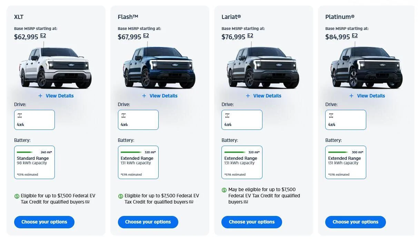Open the E52 footnote on Lariat tax credit
Viewport: 418px width, 239px height.
[x=246, y=202]
